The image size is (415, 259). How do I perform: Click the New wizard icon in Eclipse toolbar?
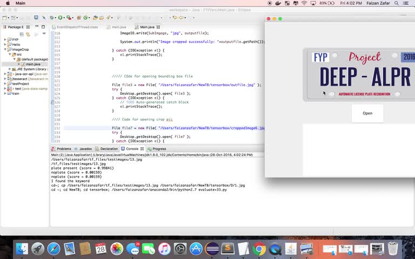tap(4, 18)
